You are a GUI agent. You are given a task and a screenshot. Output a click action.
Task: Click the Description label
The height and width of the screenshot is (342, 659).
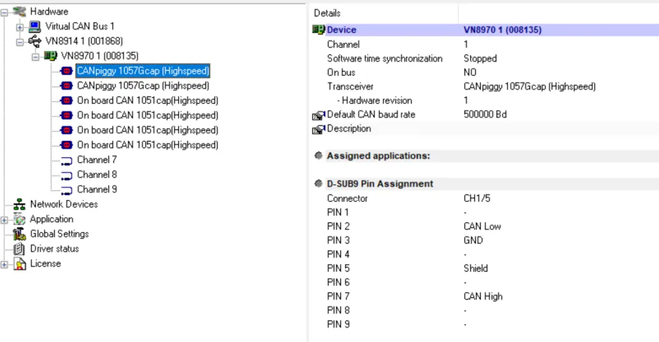click(x=349, y=129)
